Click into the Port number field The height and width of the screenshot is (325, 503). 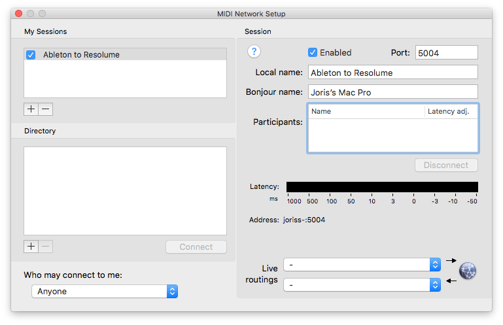[446, 52]
